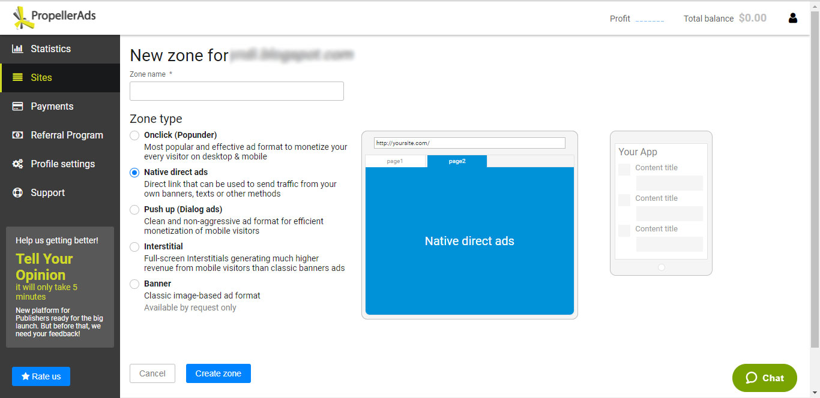This screenshot has height=398, width=820.
Task: Open Profile settings
Action: [60, 164]
